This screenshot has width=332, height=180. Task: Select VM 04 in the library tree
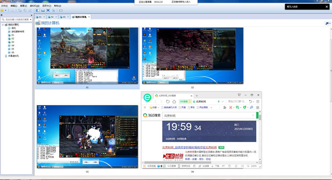[x=13, y=46]
